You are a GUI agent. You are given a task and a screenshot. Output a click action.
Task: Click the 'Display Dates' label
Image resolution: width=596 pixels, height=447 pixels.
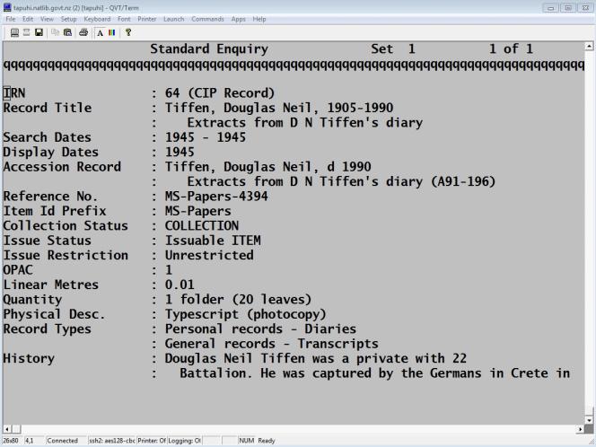pos(51,152)
